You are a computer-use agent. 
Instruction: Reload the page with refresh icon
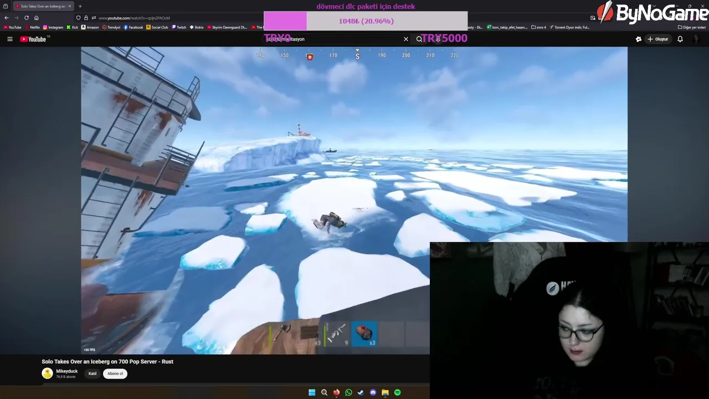coord(26,18)
